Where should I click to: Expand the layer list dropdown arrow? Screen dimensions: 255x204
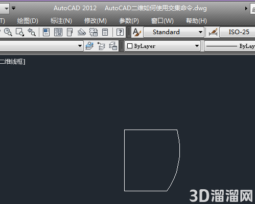tap(80, 46)
